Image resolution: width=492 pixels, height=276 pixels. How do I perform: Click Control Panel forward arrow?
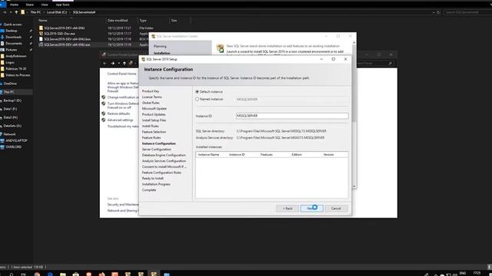(112, 63)
